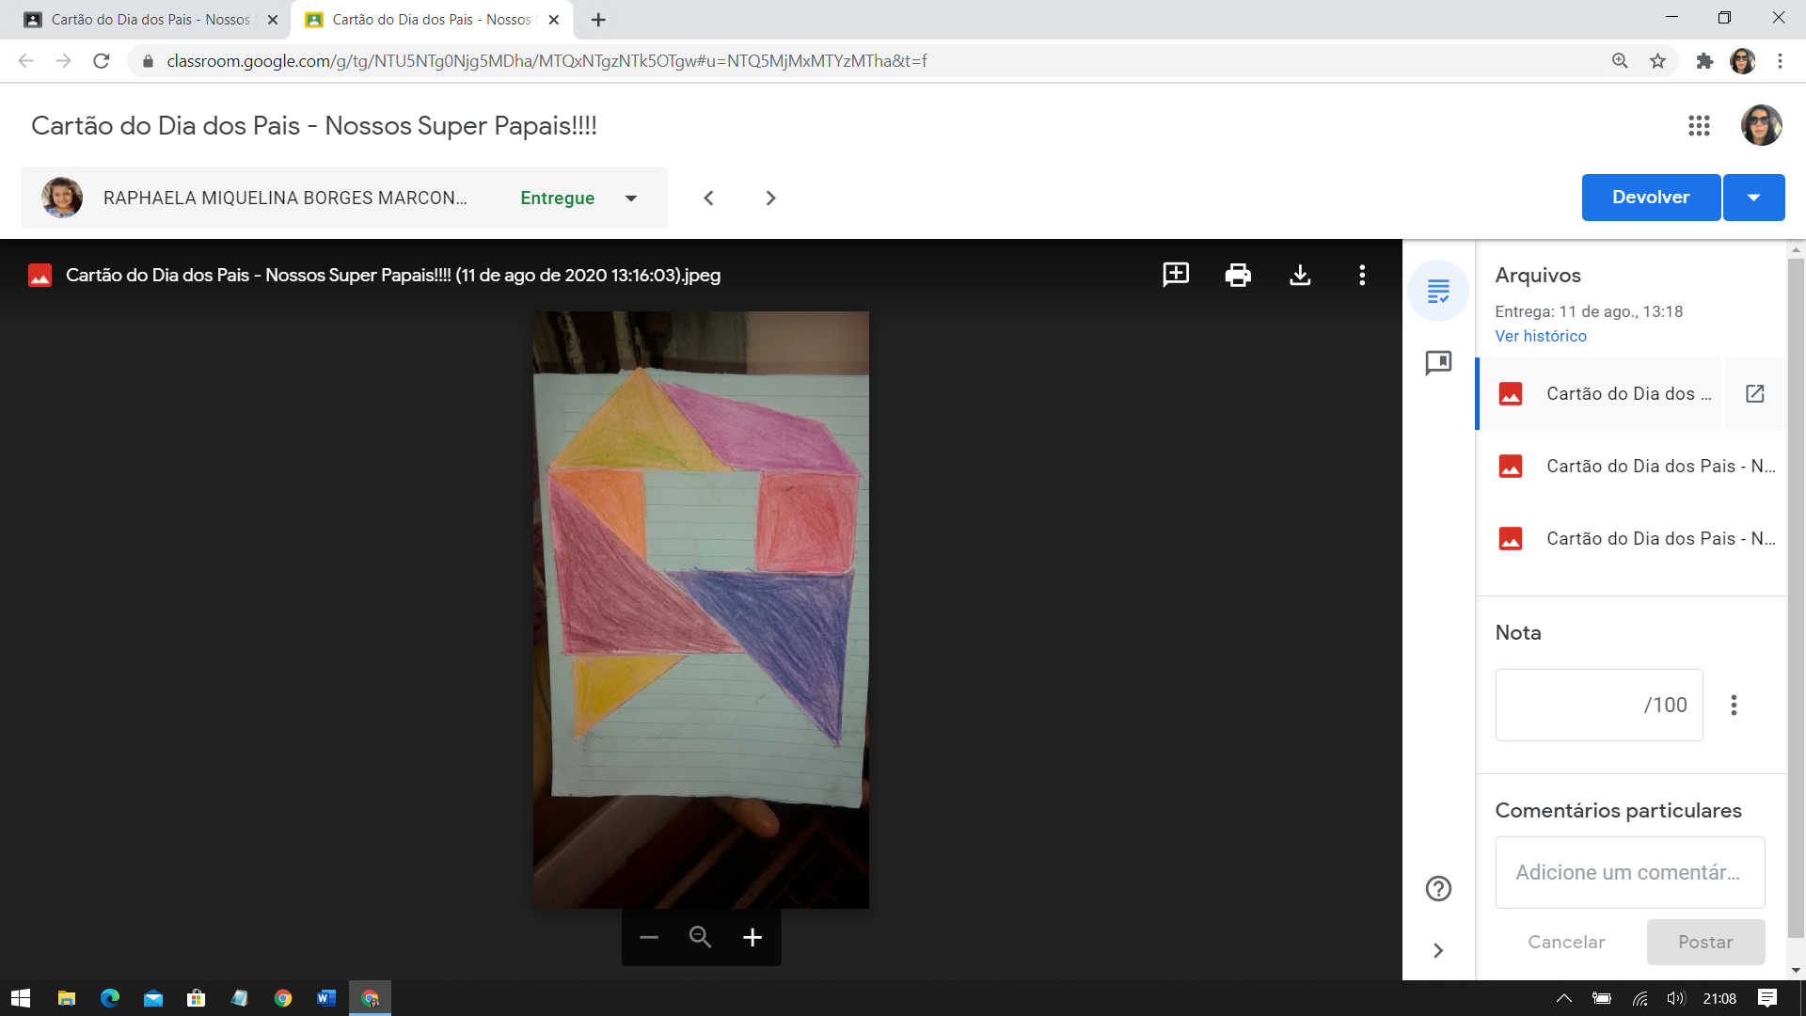Open Devolver options dropdown arrow
Viewport: 1806px width, 1016px height.
pyautogui.click(x=1754, y=198)
